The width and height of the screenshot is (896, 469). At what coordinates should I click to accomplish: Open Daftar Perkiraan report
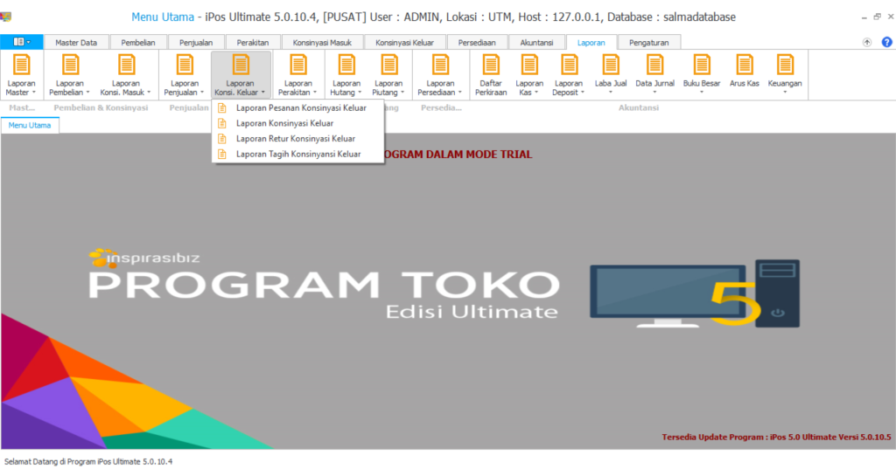coord(491,75)
